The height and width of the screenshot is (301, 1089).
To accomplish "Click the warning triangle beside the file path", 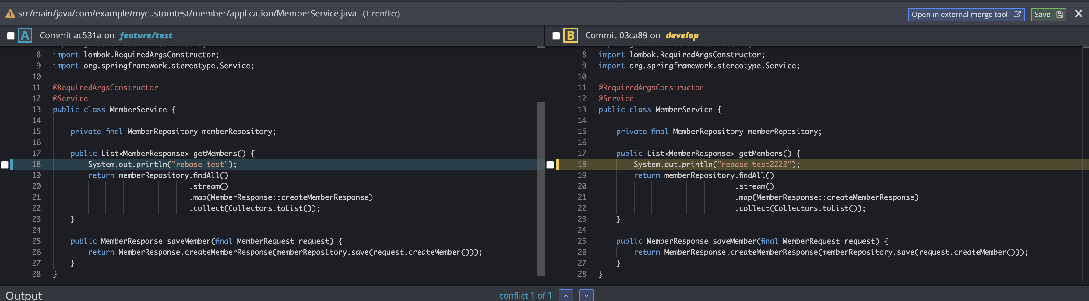I will tap(9, 13).
